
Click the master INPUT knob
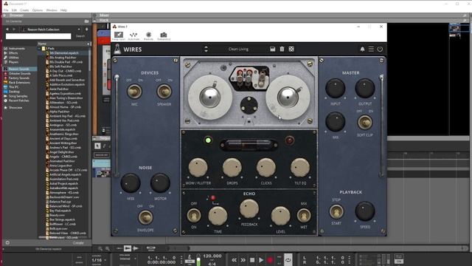[x=335, y=89]
